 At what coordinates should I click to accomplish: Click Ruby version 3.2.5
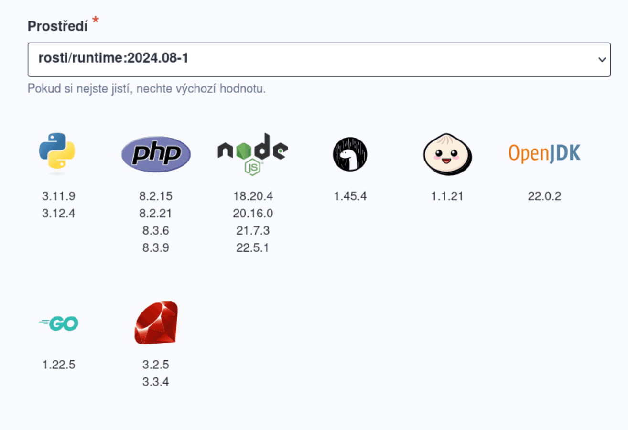(156, 365)
